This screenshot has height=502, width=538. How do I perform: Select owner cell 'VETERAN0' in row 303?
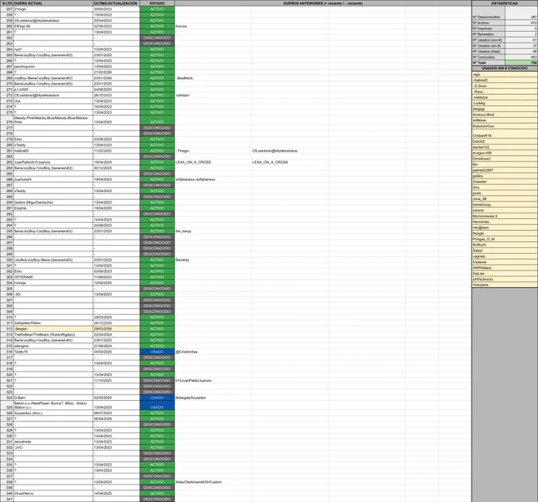click(53, 277)
